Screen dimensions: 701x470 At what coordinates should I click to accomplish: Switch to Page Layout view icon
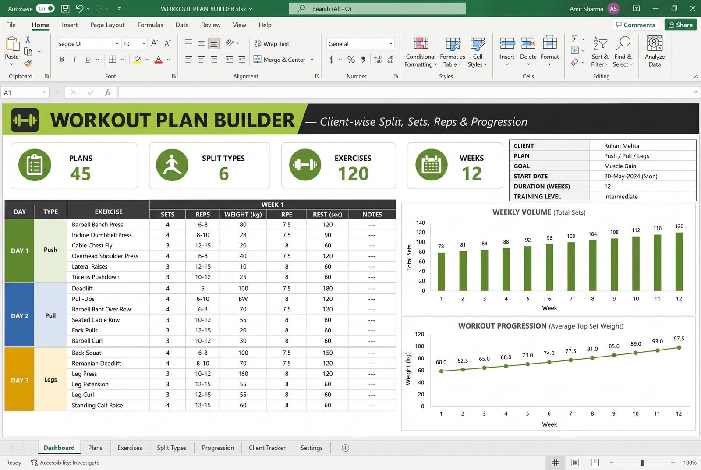(x=575, y=463)
